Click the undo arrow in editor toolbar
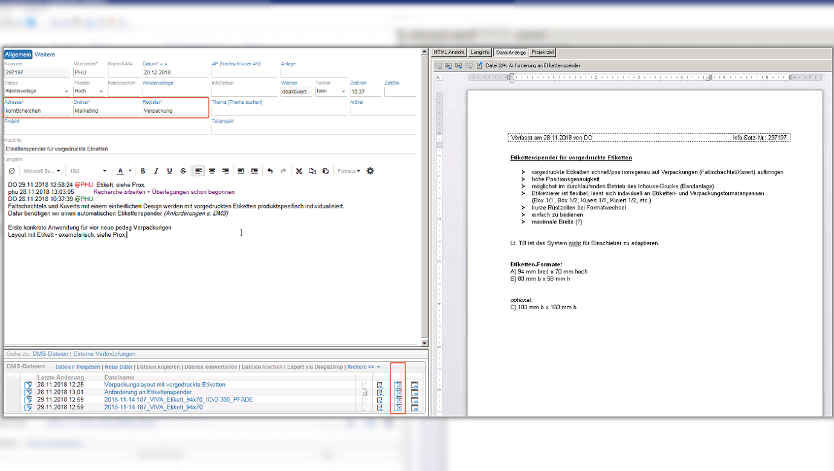The height and width of the screenshot is (471, 834). pyautogui.click(x=270, y=171)
